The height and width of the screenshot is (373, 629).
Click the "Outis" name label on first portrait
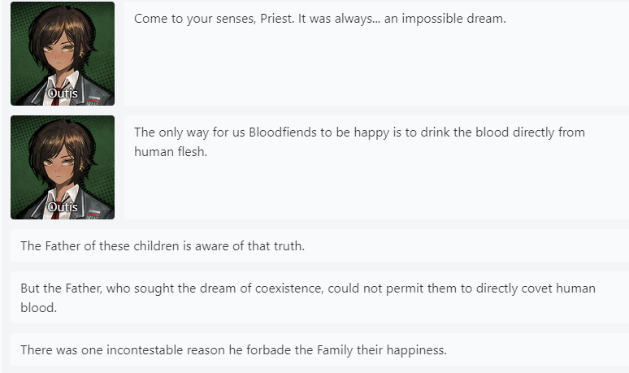[x=63, y=93]
